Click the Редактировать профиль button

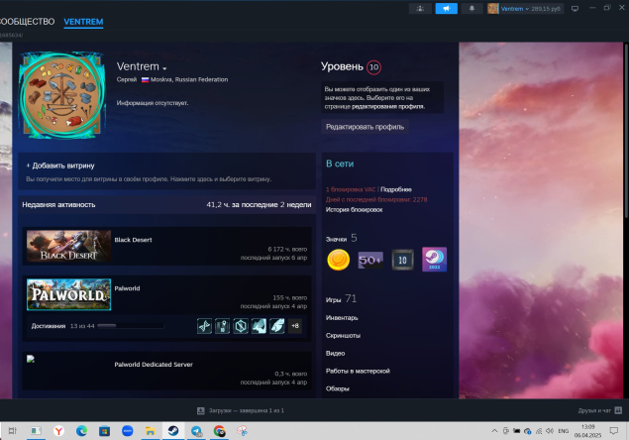pos(365,127)
